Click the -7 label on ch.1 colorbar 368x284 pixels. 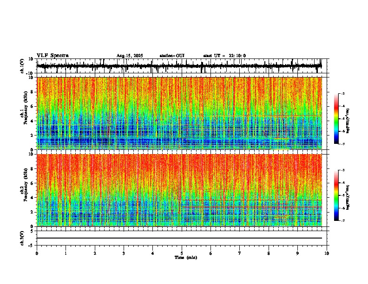[342, 144]
